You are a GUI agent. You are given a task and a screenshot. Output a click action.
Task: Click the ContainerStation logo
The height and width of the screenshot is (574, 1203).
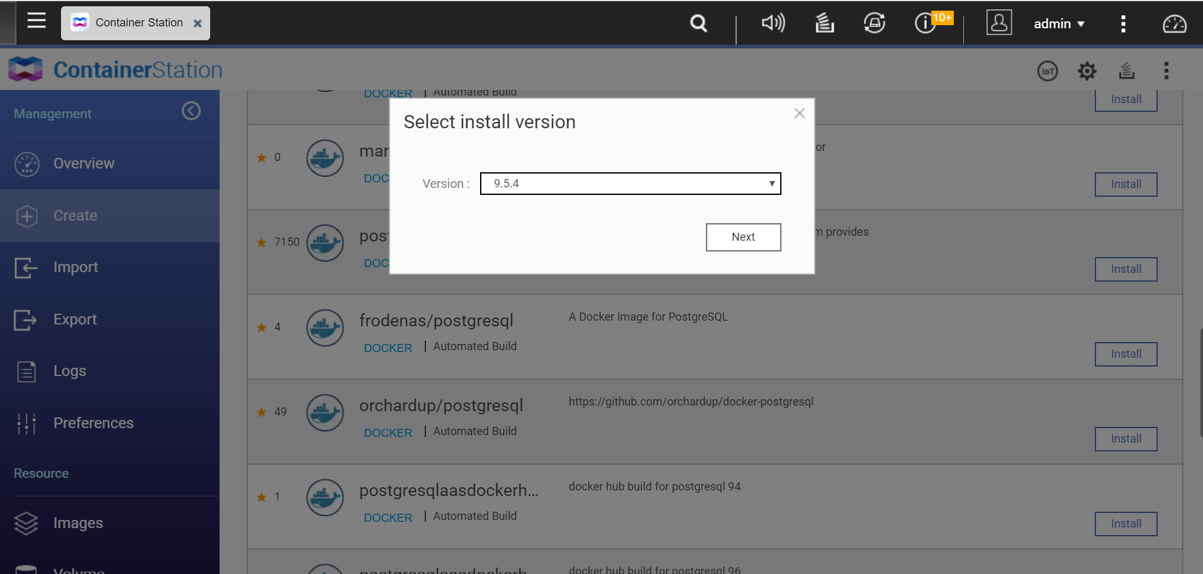tap(116, 69)
